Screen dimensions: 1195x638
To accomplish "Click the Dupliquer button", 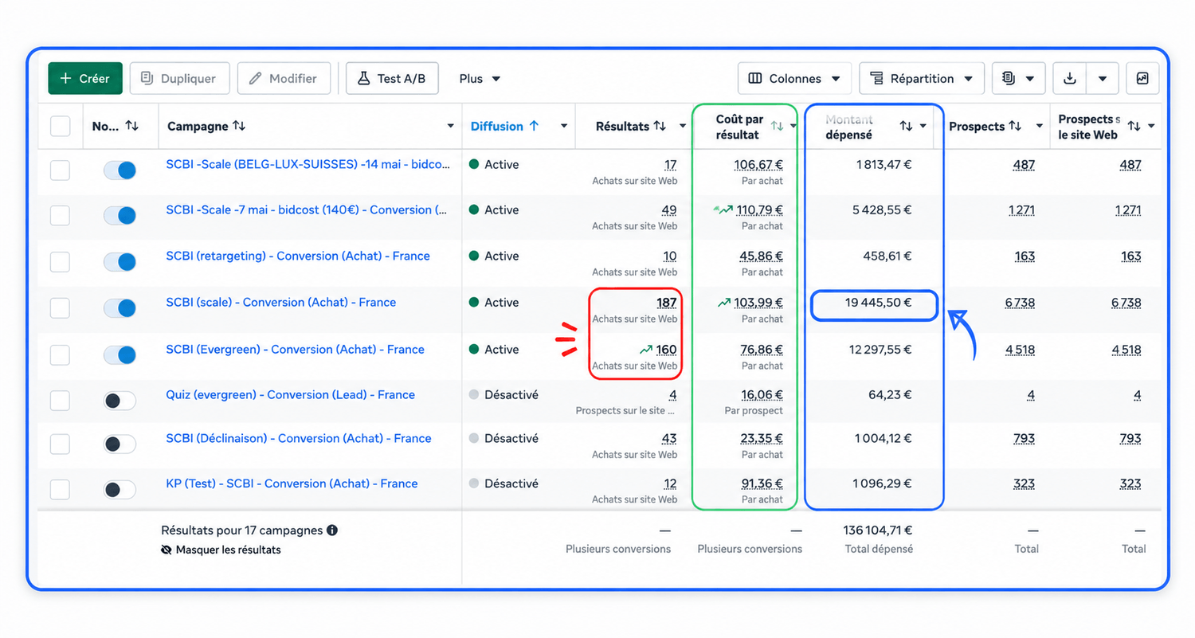I will (179, 78).
